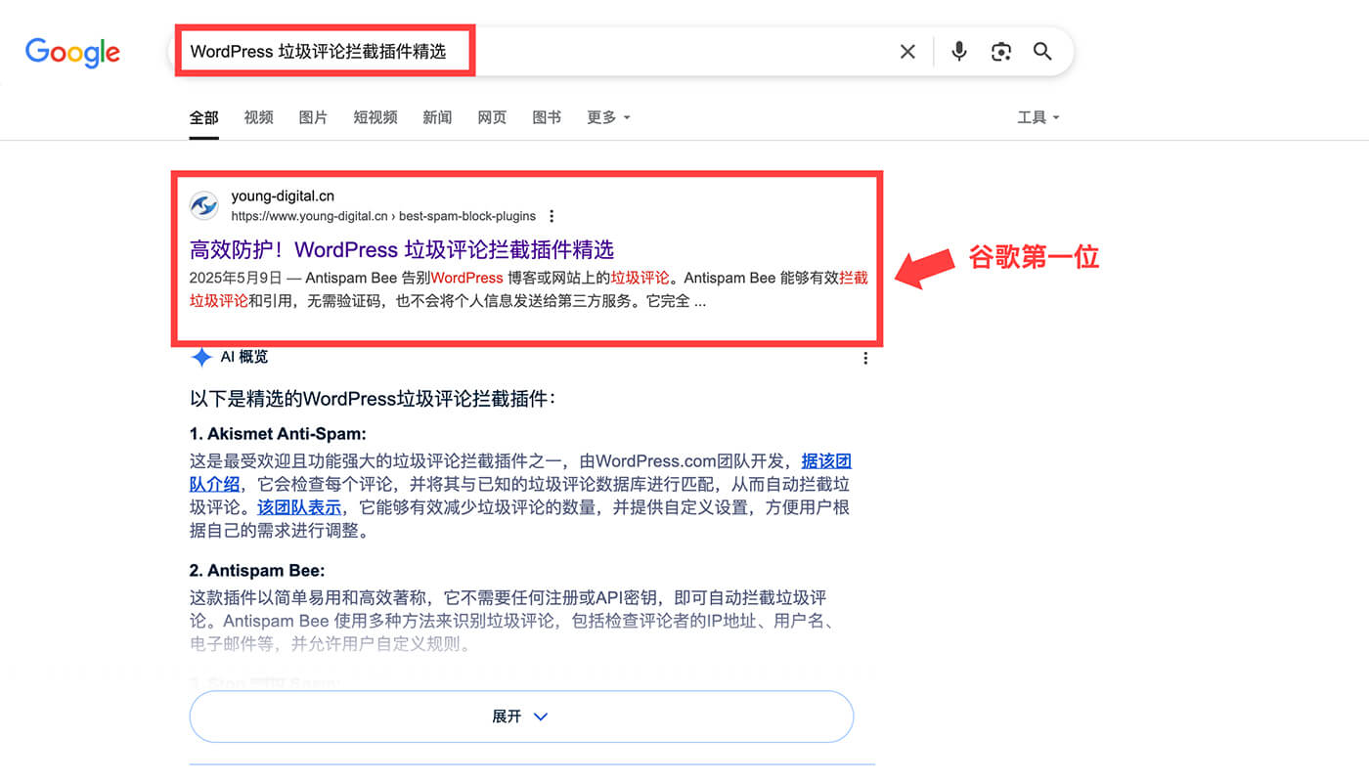Expand the 更多 dropdown

[608, 117]
